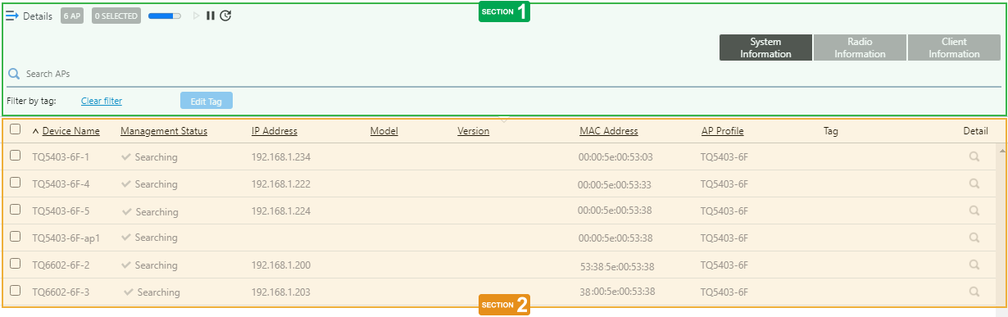Screen dimensions: 1008x317
Task: Select device name TQ5403-6F-4
Action: click(x=61, y=183)
